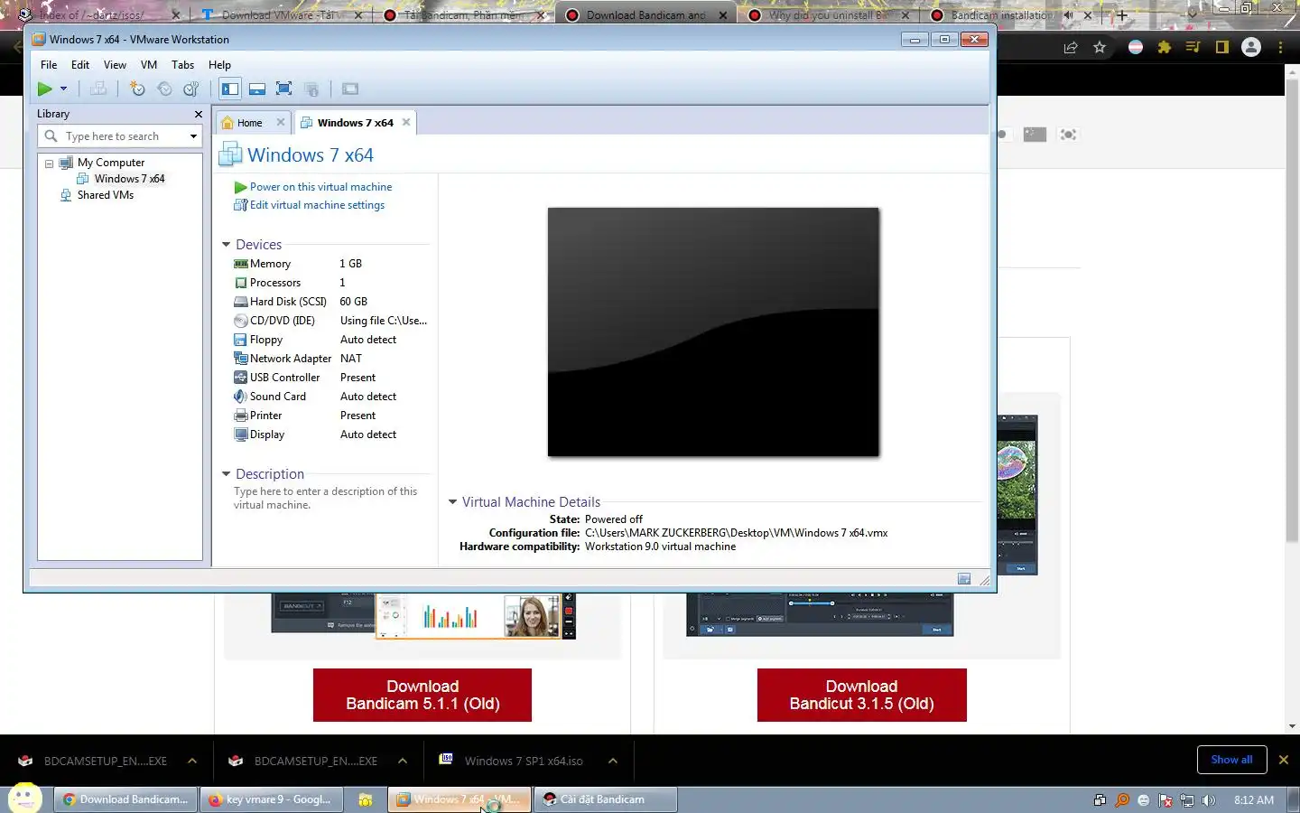
Task: Select the Sound Card device
Action: (x=330, y=397)
